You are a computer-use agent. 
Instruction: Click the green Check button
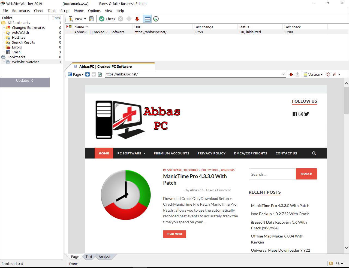point(107,19)
